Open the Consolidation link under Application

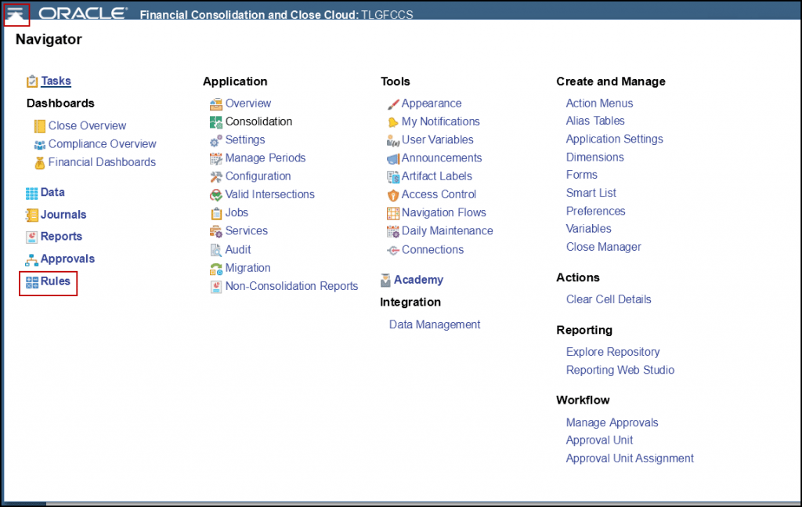point(258,121)
